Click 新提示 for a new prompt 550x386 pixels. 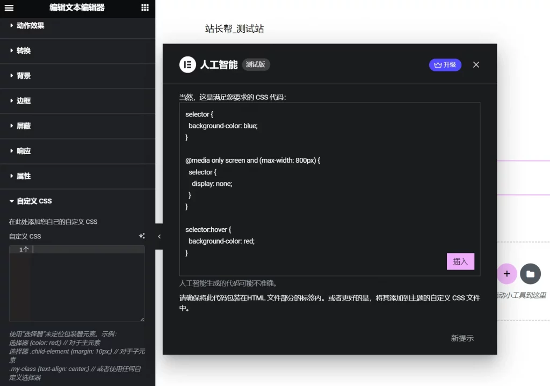tap(462, 338)
